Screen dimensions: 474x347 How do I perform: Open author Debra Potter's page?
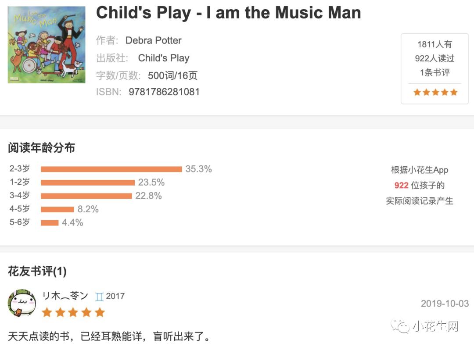154,40
